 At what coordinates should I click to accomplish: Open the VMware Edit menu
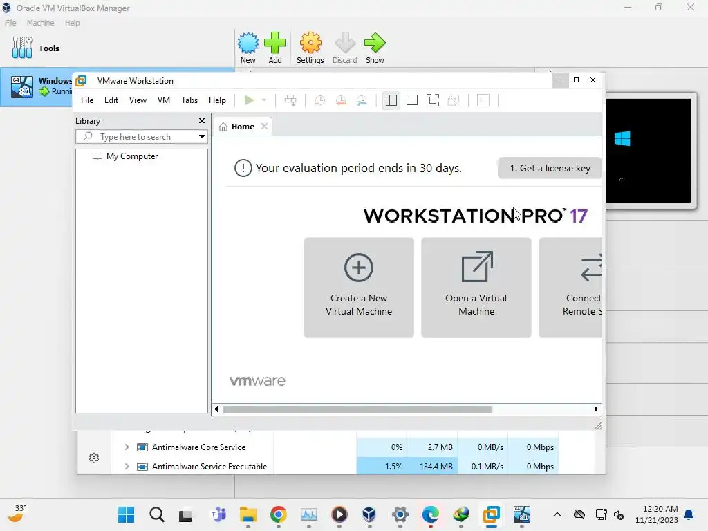pos(111,100)
